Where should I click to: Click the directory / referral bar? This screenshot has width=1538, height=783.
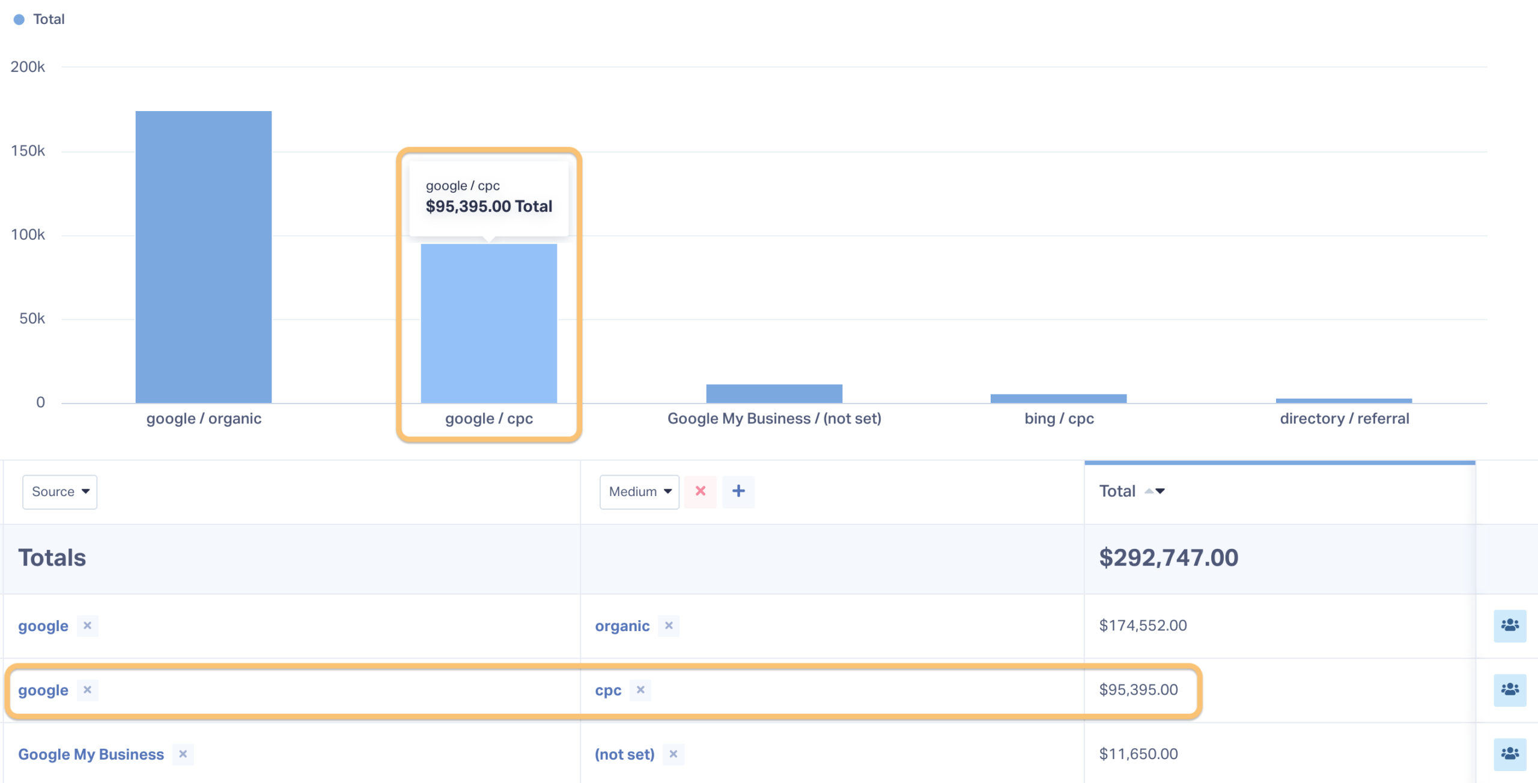pyautogui.click(x=1344, y=401)
